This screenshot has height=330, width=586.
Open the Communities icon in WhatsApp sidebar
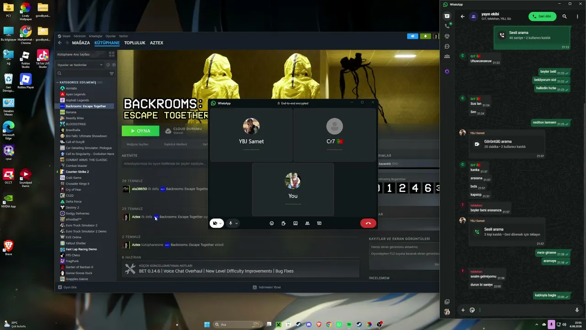447,56
